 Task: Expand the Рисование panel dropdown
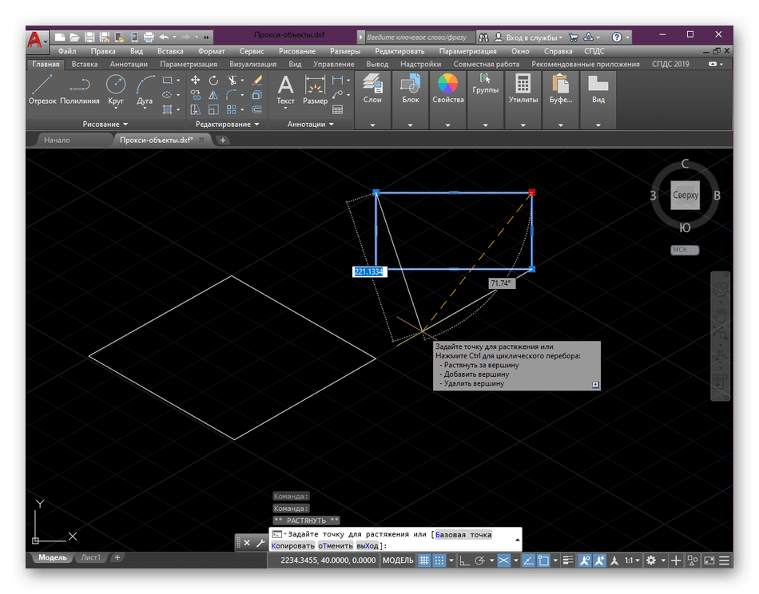105,125
